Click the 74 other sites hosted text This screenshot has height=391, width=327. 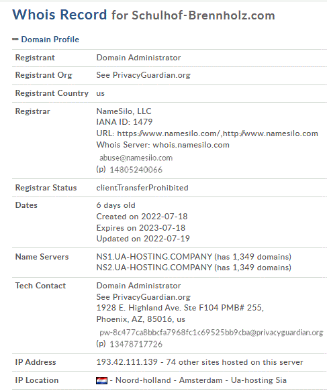[234, 362]
